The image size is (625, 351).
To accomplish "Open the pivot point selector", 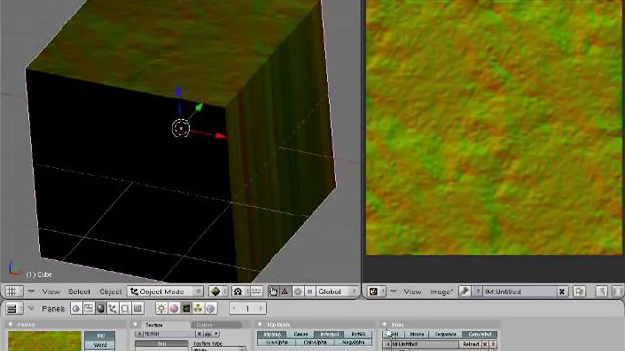I will click(240, 292).
